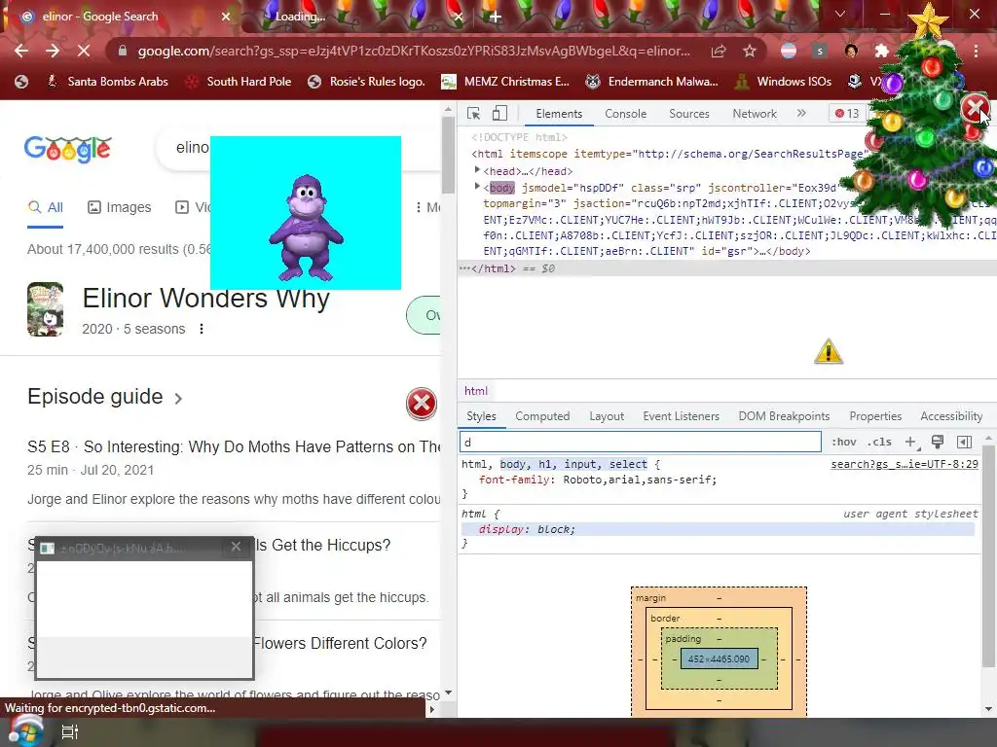This screenshot has height=747, width=997.
Task: Open the South Hard Pole bookmark
Action: tap(239, 82)
